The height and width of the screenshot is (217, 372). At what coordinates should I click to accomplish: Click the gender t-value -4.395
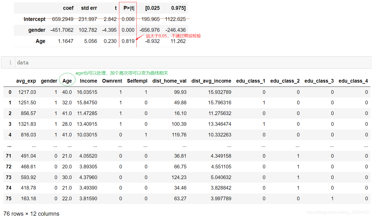point(109,30)
